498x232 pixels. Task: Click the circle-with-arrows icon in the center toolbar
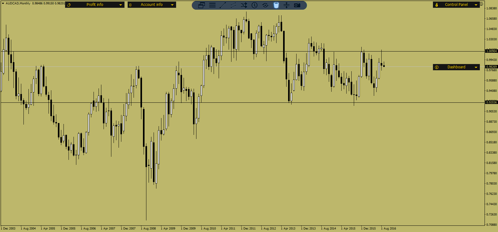click(265, 5)
